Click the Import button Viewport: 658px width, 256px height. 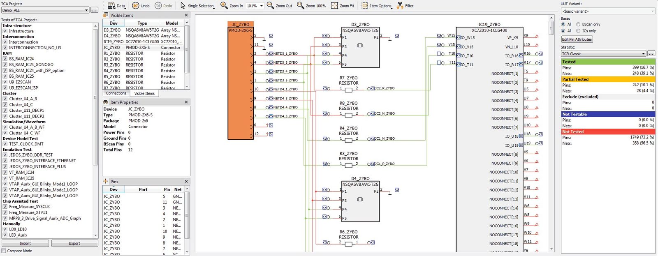point(25,244)
